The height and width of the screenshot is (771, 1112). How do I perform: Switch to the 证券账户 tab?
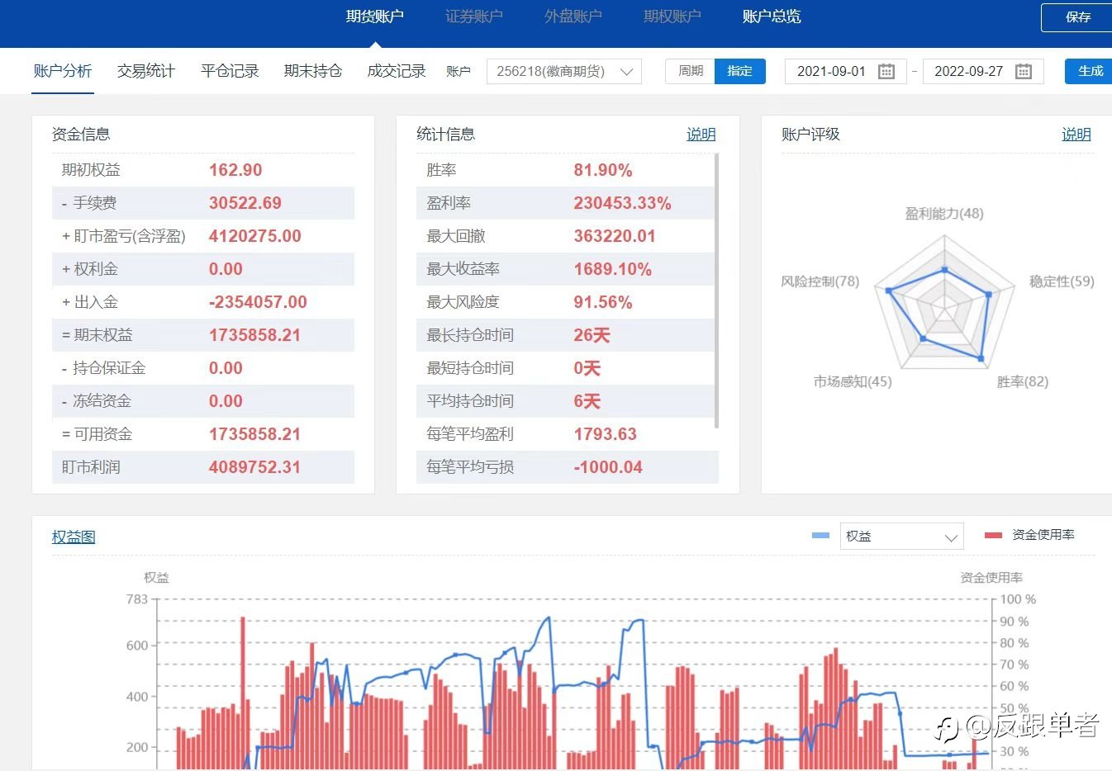[473, 17]
